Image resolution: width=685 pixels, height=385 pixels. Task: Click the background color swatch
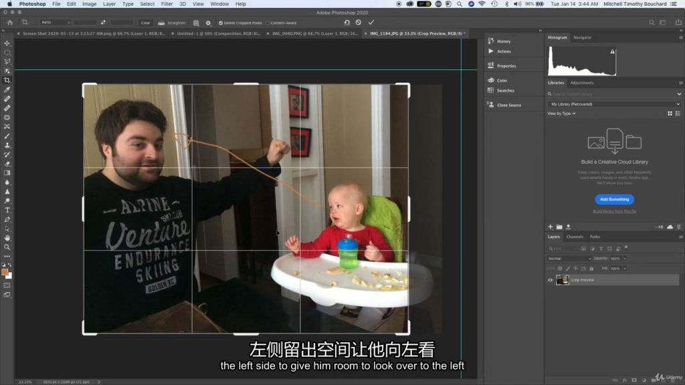pyautogui.click(x=9, y=276)
